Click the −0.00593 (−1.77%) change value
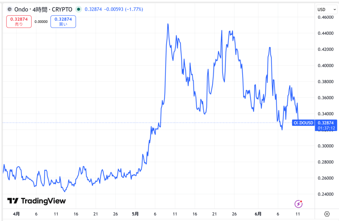Viewport: 339px width, 221px height. coord(123,9)
